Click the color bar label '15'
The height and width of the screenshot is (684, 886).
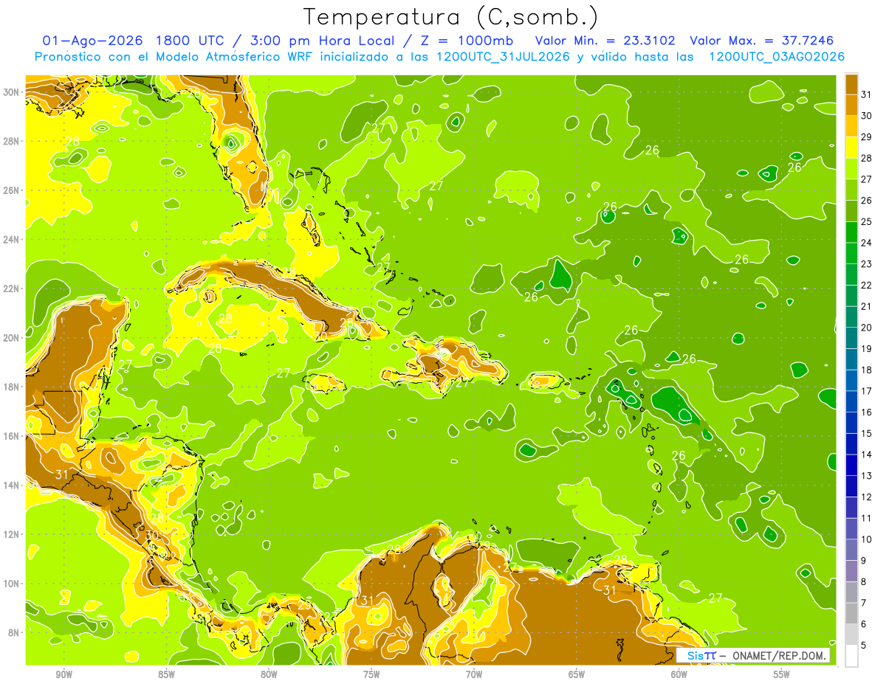click(866, 434)
